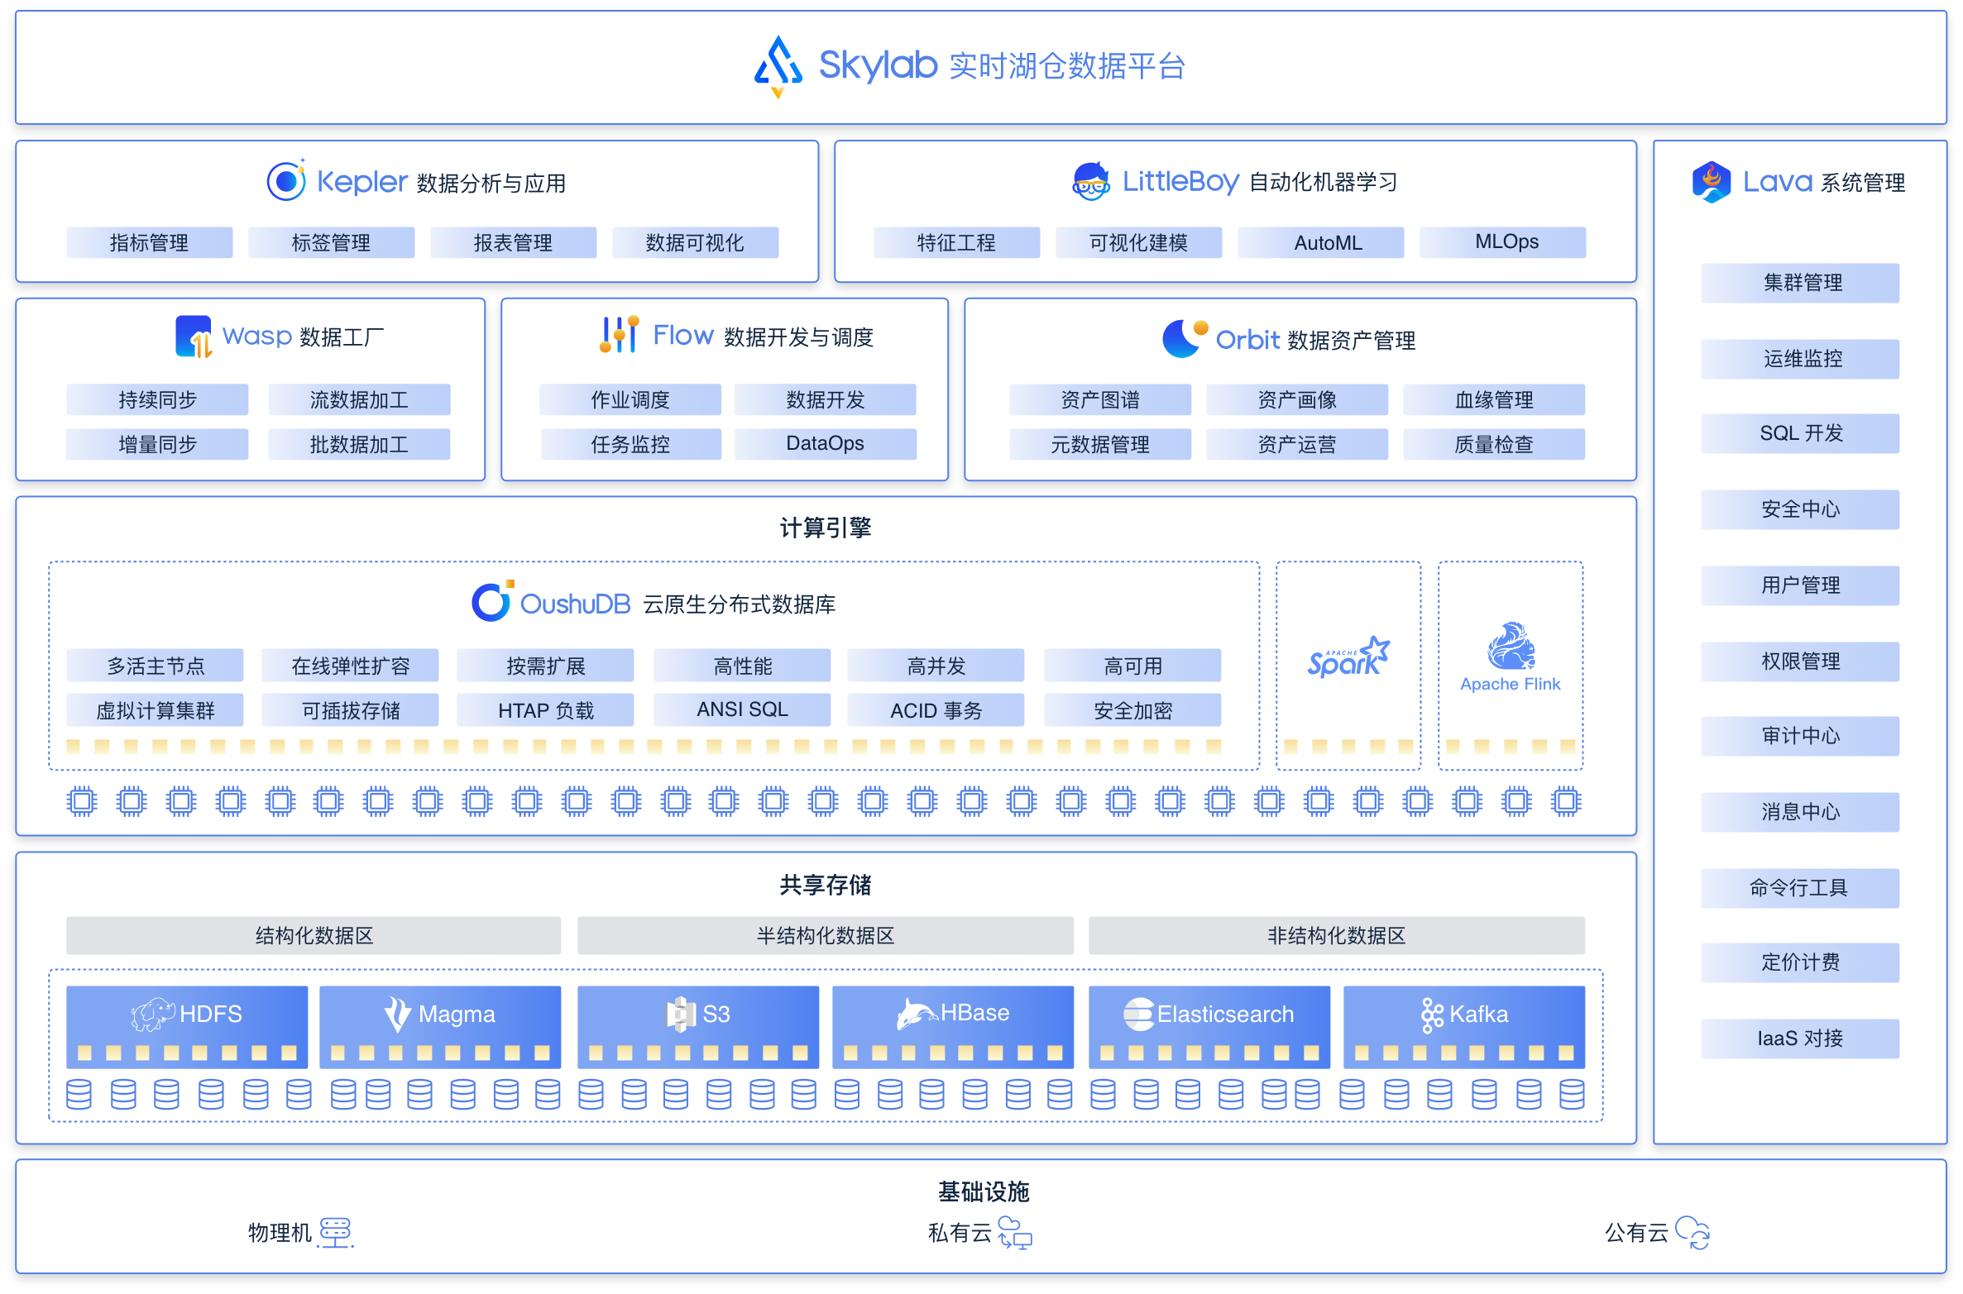Open 命令行工具 in Lava panel
The width and height of the screenshot is (1963, 1294).
(1800, 888)
